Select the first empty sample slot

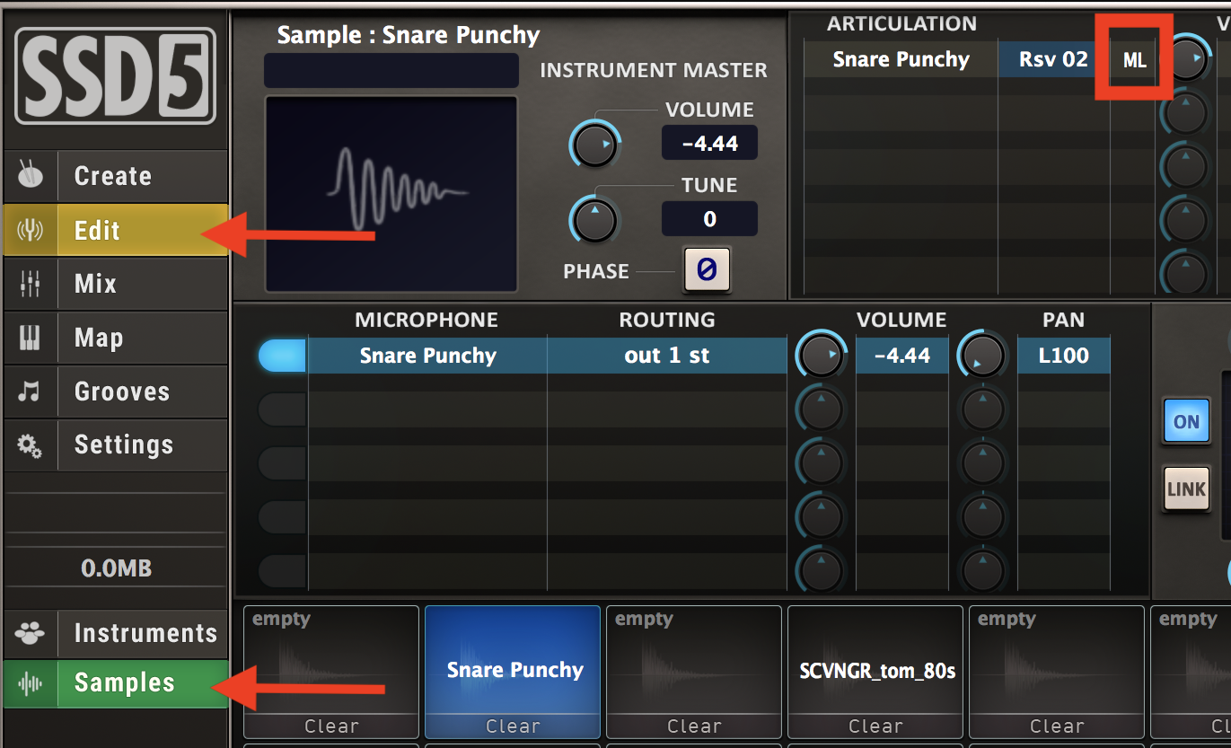[331, 660]
